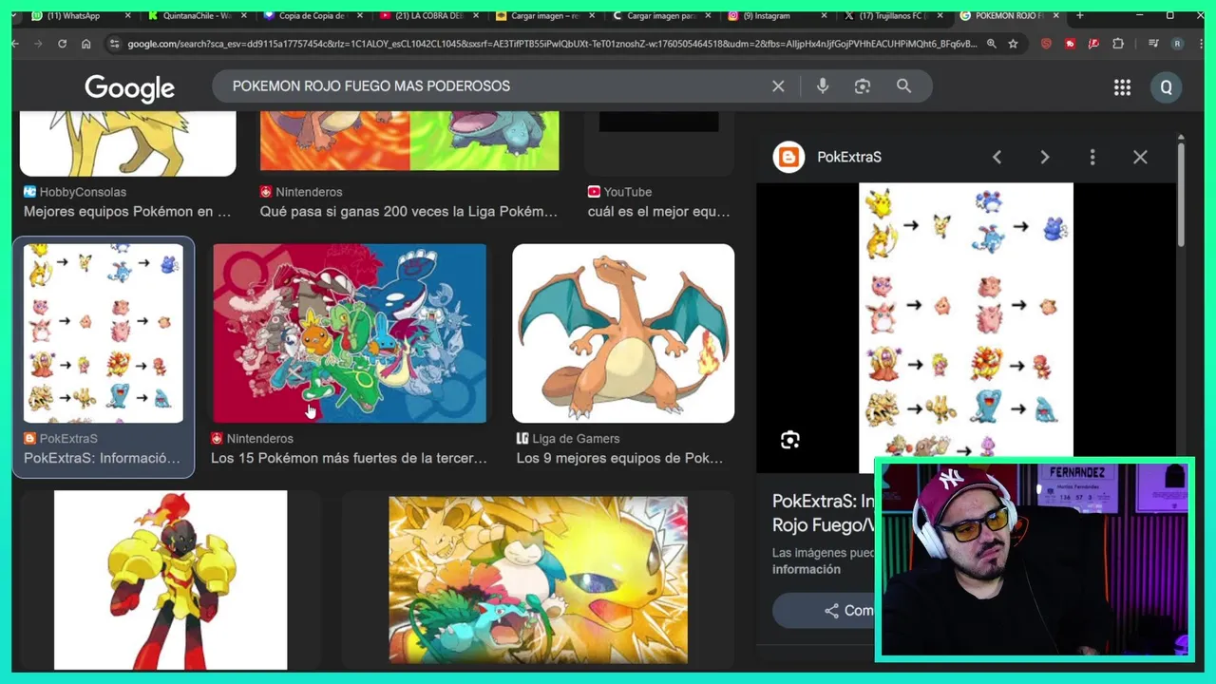Open a new browser tab
Screen dimensions: 1216x684
[1079, 16]
